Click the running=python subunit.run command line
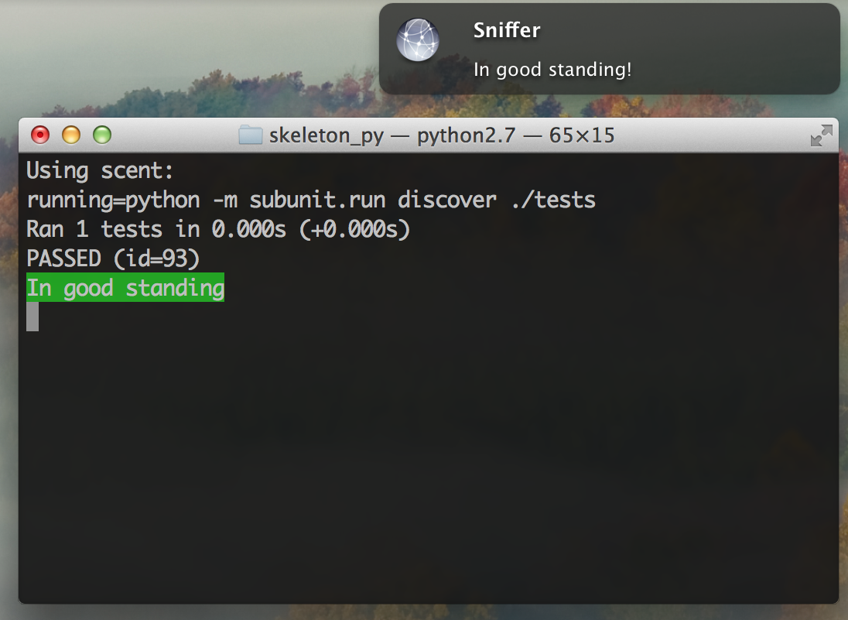 click(x=311, y=200)
